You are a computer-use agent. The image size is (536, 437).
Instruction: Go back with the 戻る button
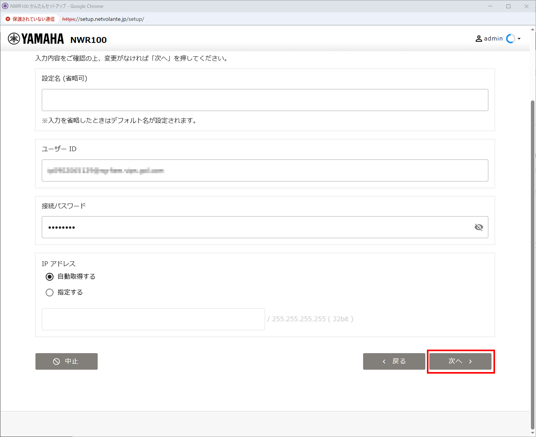394,361
